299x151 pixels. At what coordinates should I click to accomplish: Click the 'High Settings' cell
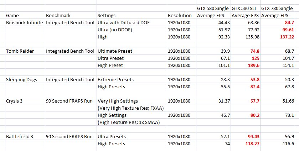pos(132,115)
